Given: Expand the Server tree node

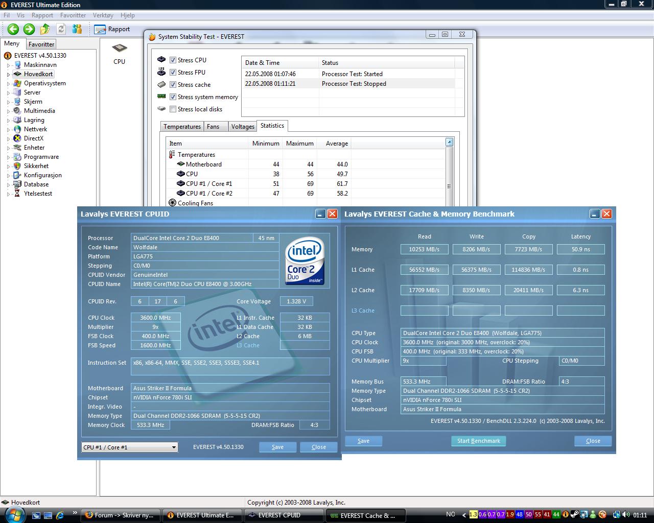Looking at the screenshot, I should (9, 93).
